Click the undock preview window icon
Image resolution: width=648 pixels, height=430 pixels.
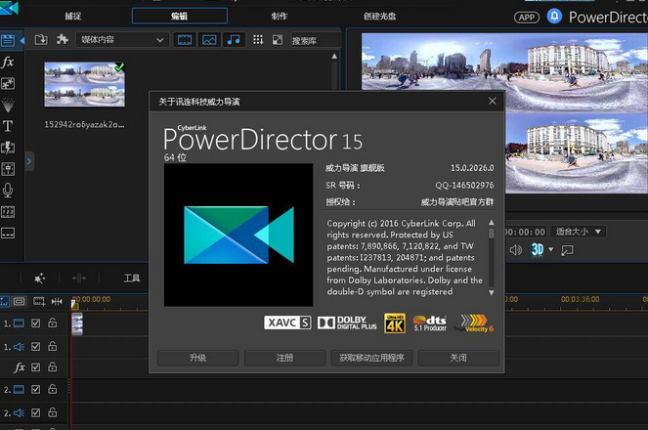pyautogui.click(x=568, y=250)
